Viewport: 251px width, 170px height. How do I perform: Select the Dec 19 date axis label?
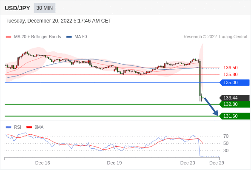(x=114, y=163)
